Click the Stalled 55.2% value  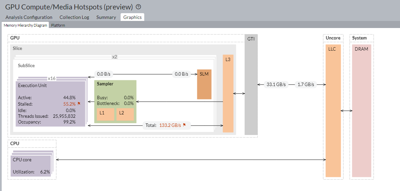[69, 104]
